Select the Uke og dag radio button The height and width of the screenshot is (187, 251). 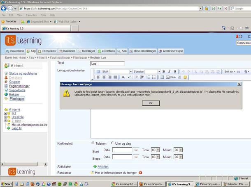[x=112, y=143]
